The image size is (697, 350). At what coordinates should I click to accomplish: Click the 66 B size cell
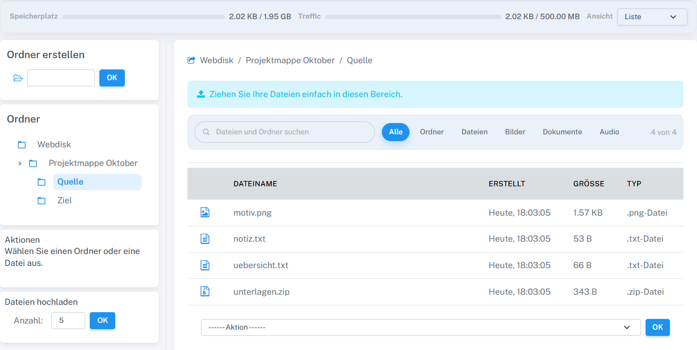pyautogui.click(x=582, y=265)
